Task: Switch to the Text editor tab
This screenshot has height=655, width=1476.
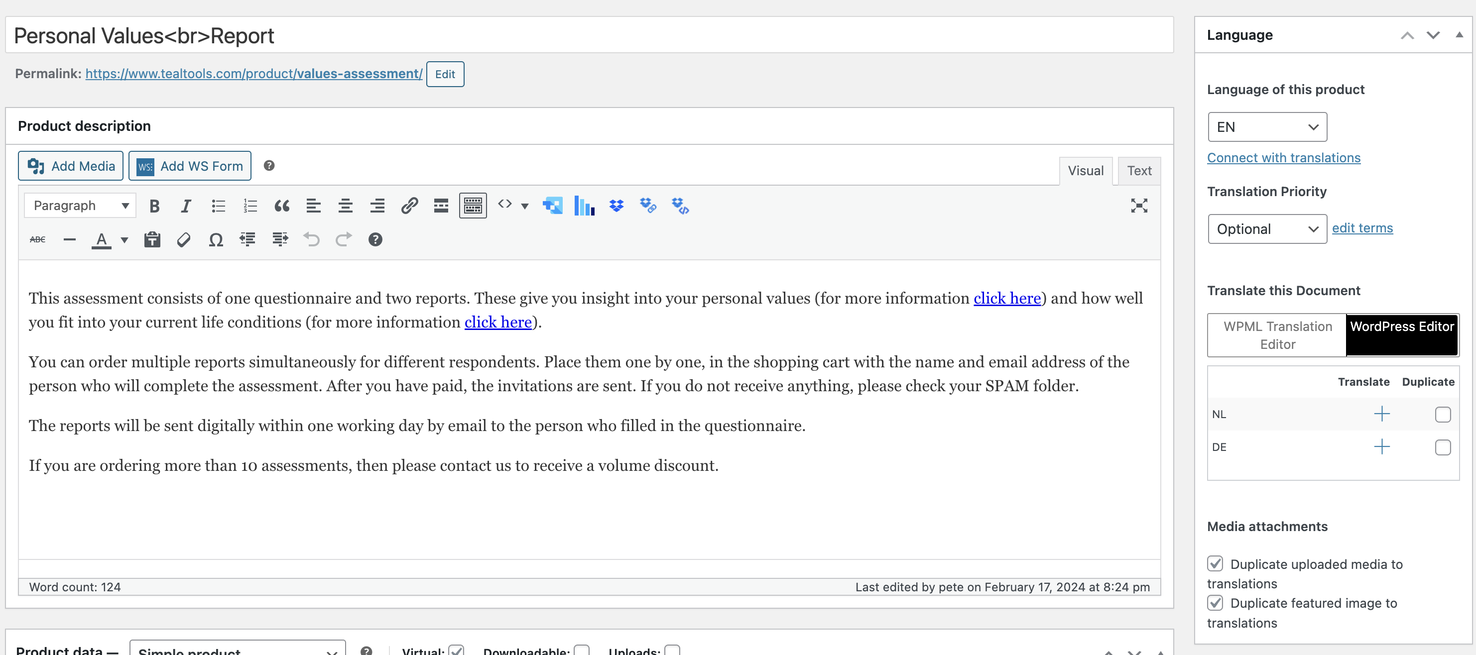Action: (1138, 171)
